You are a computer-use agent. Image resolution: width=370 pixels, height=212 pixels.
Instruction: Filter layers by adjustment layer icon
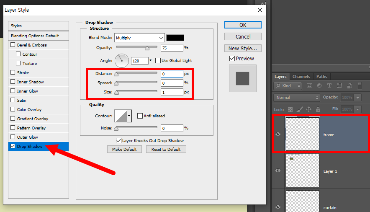pyautogui.click(x=319, y=86)
